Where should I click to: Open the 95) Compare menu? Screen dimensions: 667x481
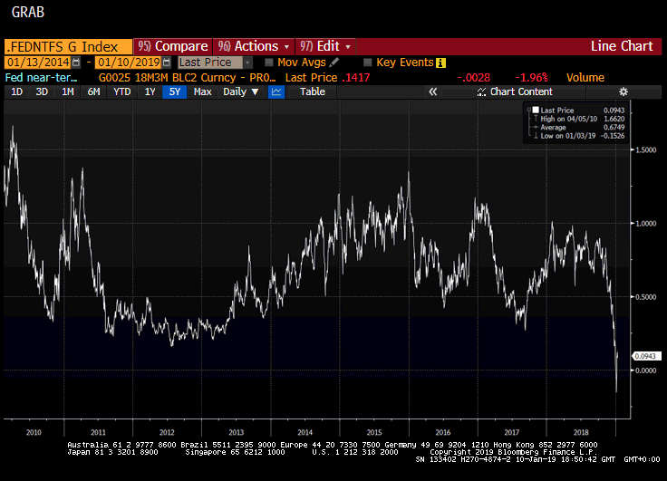tap(173, 46)
